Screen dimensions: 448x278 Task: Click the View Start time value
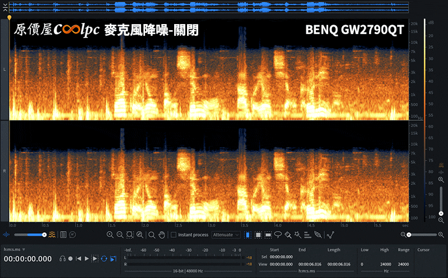click(x=281, y=265)
